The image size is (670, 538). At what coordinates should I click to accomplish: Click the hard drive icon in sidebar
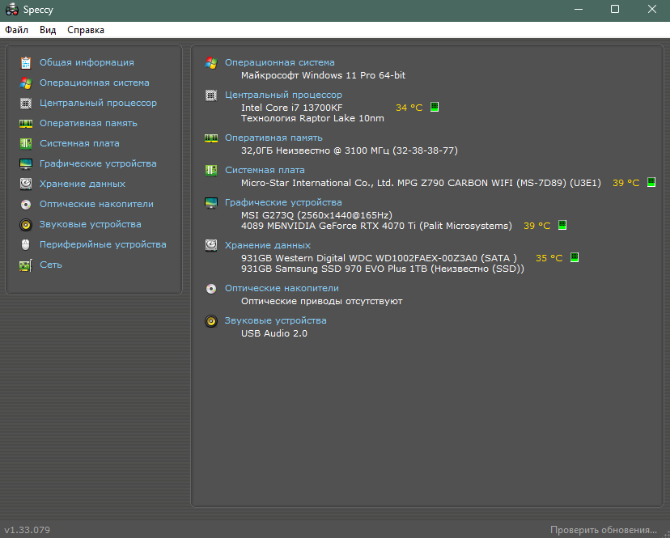[x=26, y=184]
